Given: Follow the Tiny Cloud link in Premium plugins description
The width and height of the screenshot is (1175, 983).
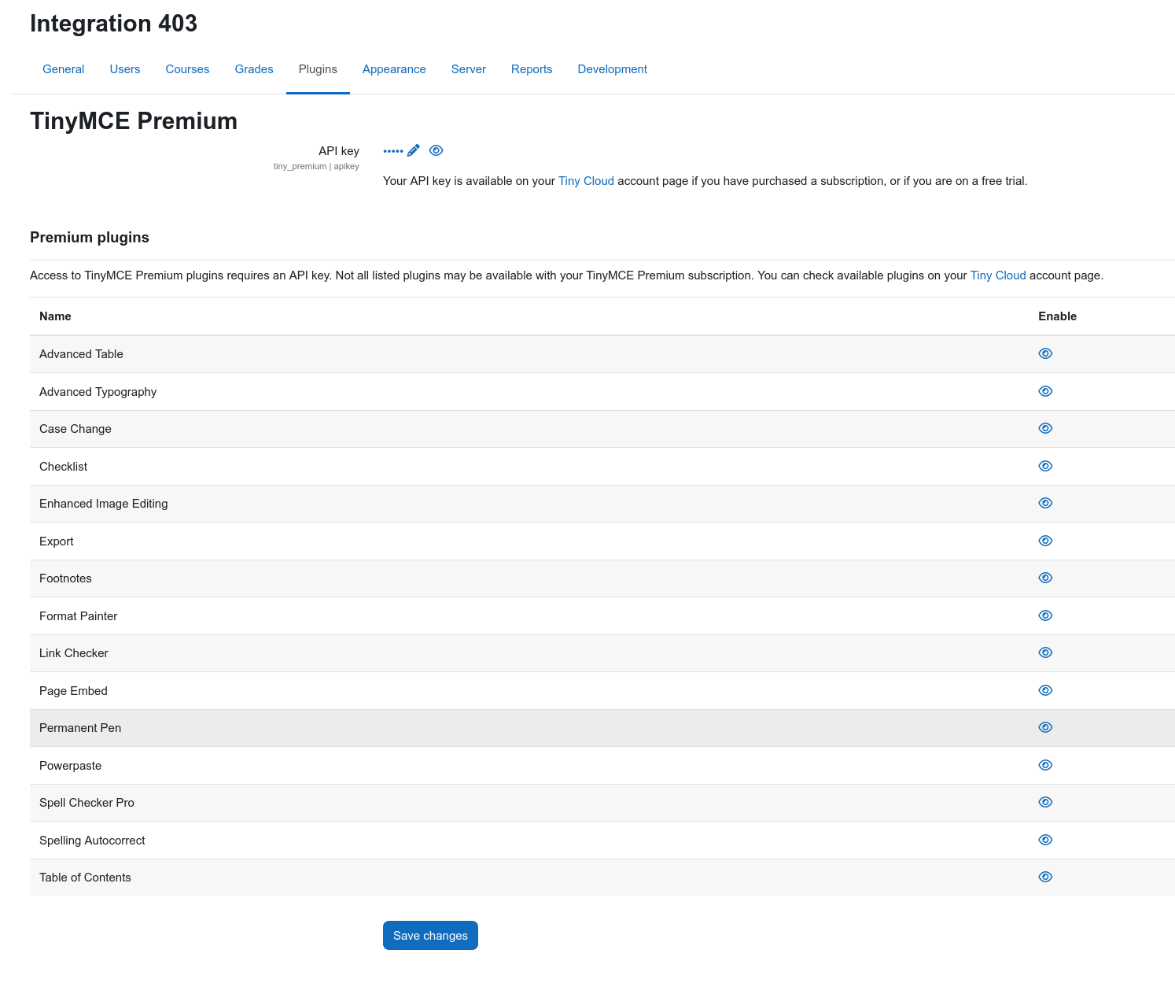Looking at the screenshot, I should coord(998,275).
